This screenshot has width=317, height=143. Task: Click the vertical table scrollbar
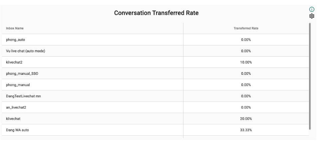(310, 76)
